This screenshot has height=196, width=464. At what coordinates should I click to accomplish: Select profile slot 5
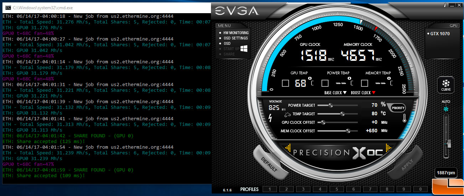point(337,189)
